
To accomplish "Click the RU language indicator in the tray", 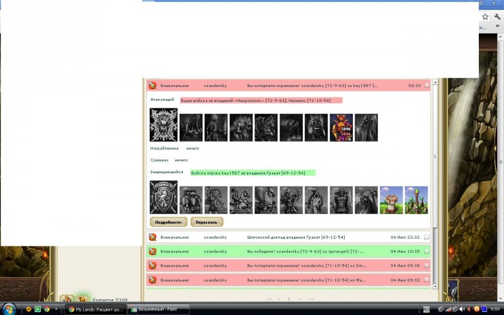I will [x=427, y=309].
